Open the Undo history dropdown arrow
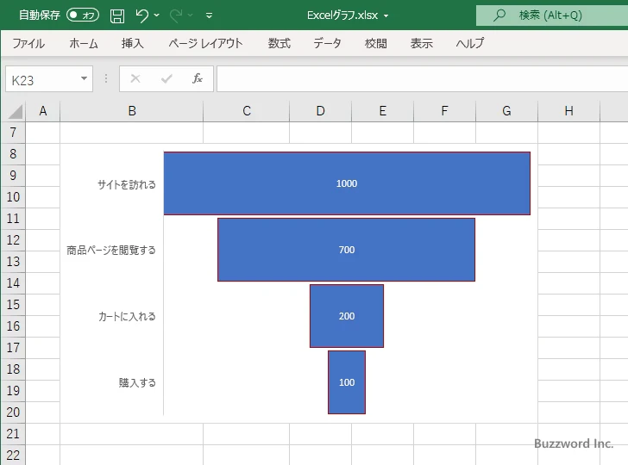Viewport: 628px width, 465px height. tap(157, 15)
